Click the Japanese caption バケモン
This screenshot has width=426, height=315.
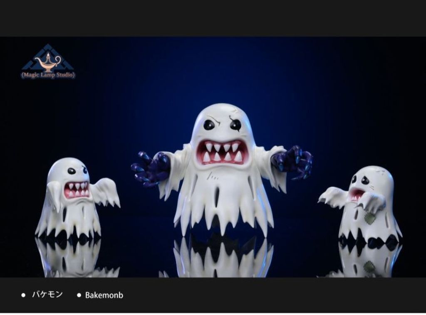[x=47, y=295]
